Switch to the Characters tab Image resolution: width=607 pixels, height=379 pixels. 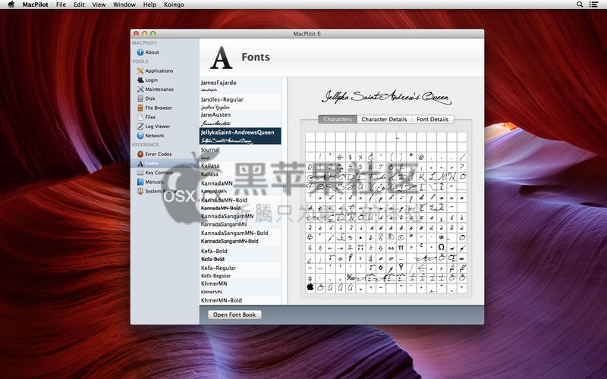[338, 119]
